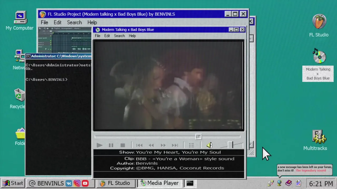Click the globe tray icon
Viewport: 337px width, 189px height.
point(279,183)
